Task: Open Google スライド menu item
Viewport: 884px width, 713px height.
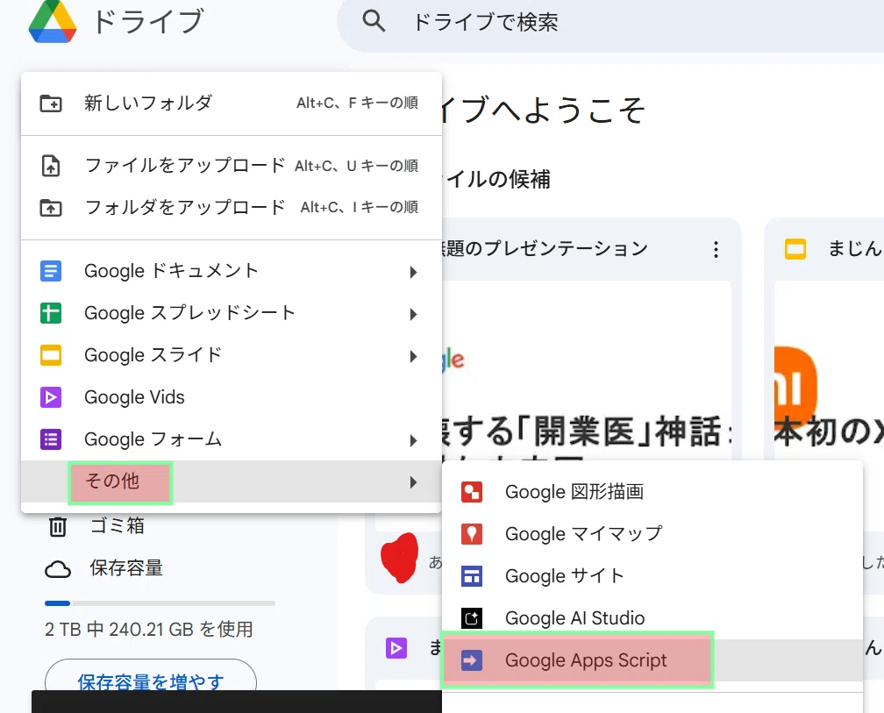Action: coord(232,355)
